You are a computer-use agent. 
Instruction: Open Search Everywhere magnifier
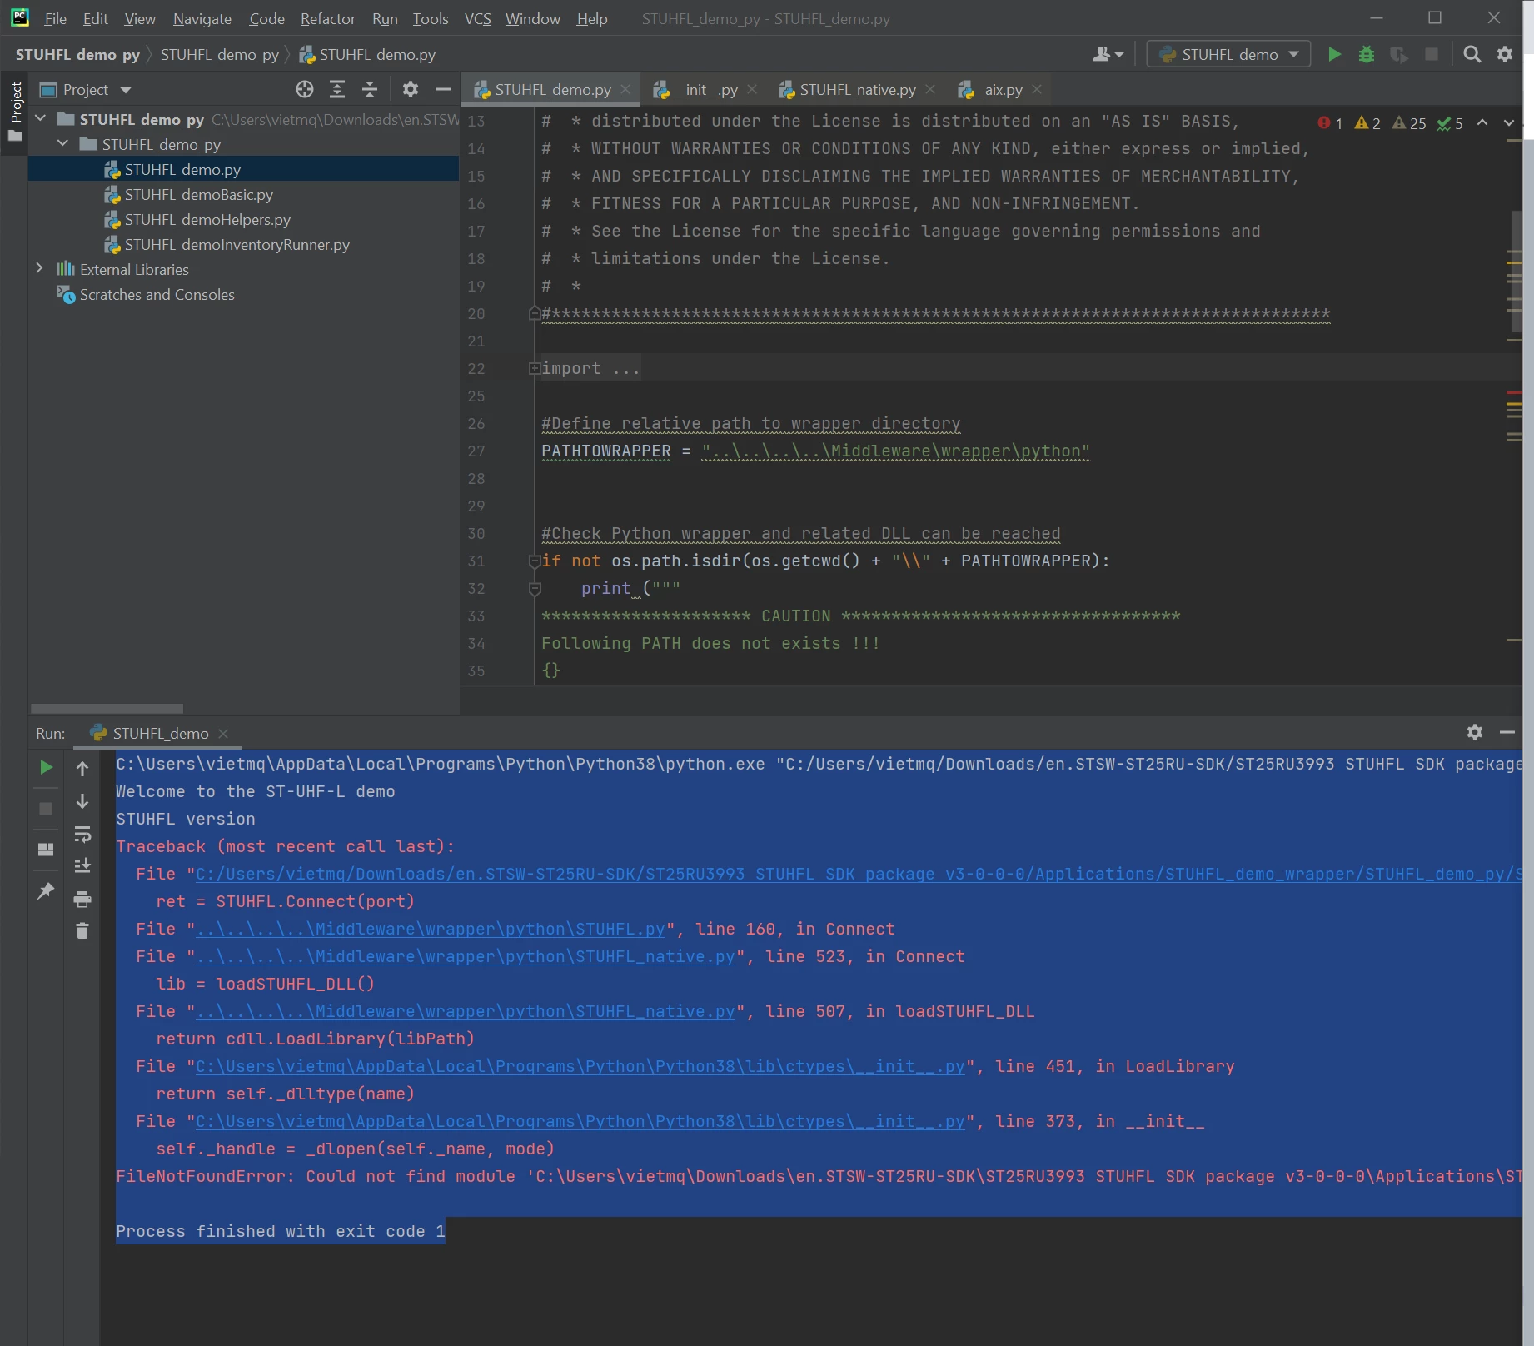(1472, 54)
